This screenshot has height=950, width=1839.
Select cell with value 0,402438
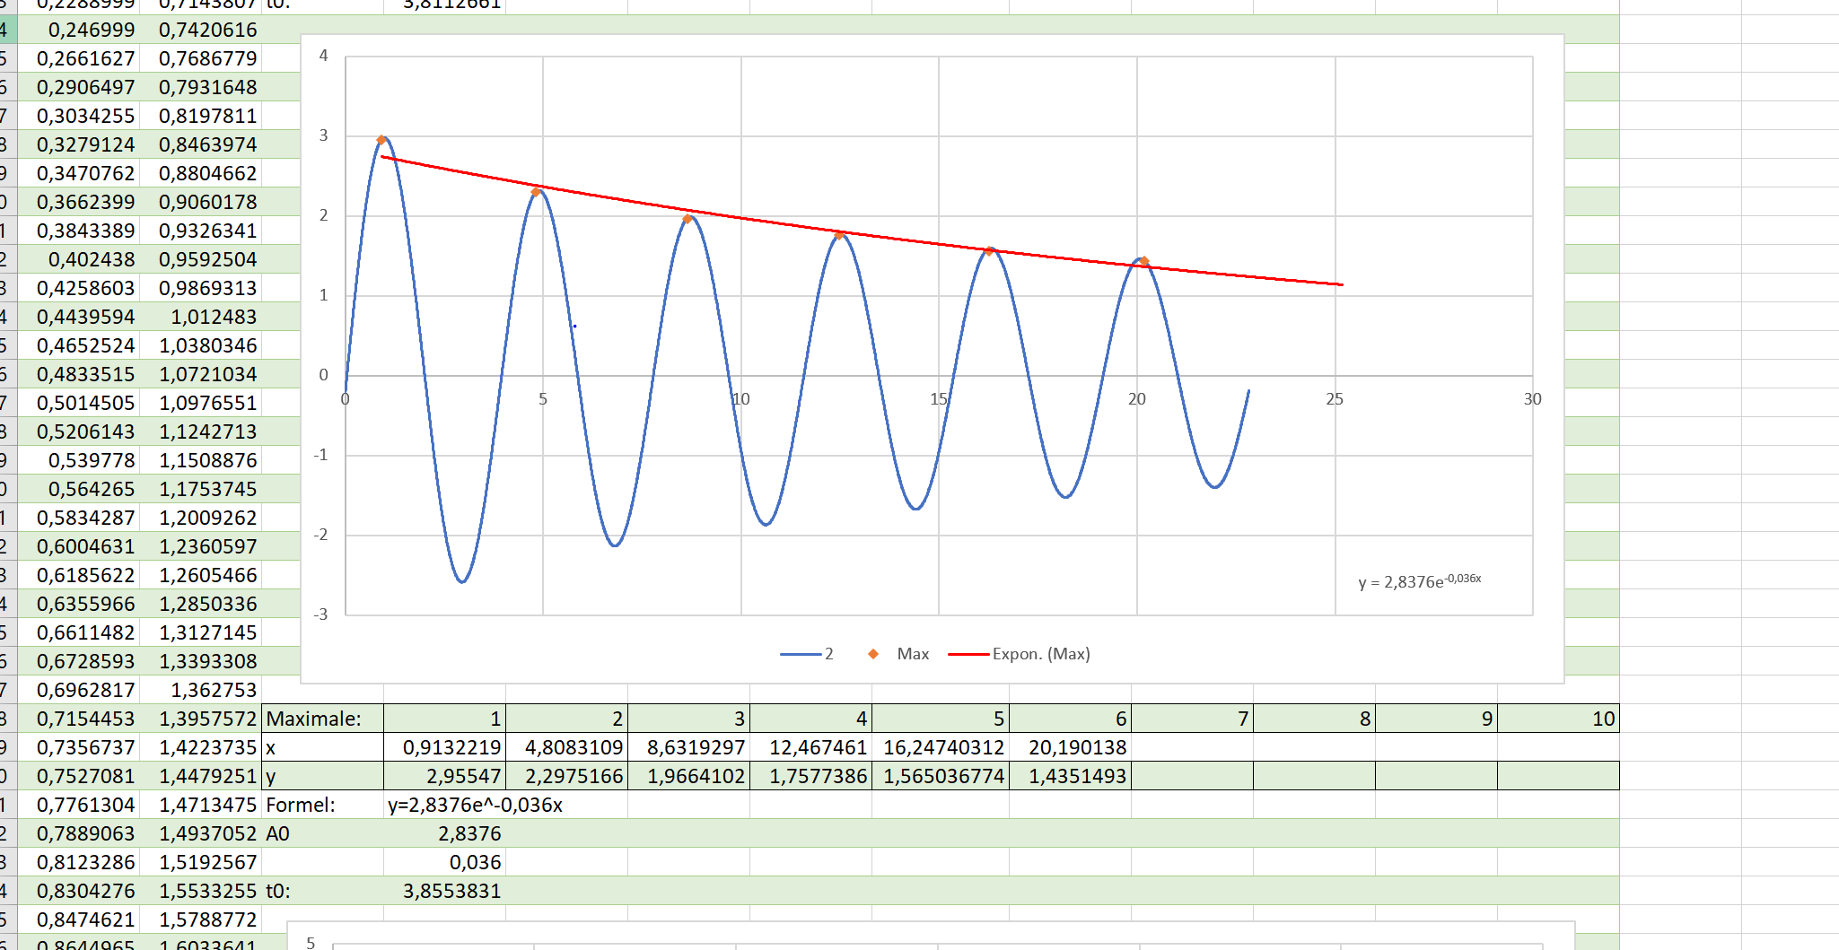point(78,259)
